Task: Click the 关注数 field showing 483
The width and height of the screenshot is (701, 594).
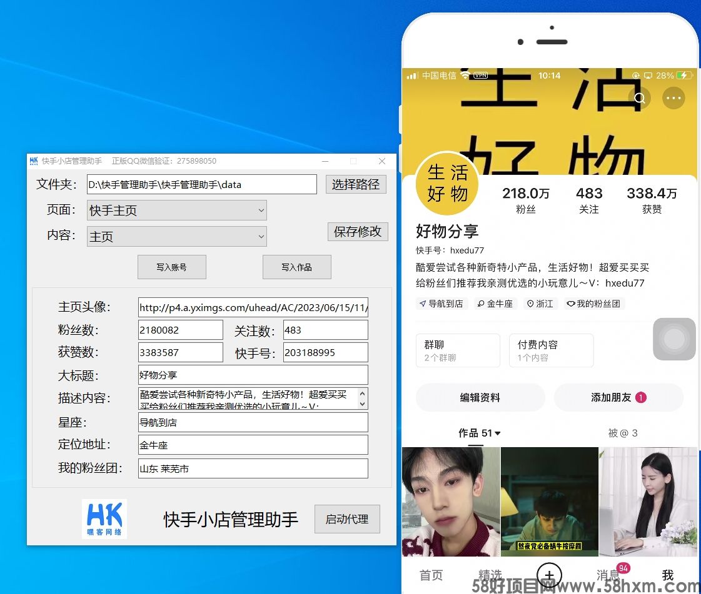Action: click(x=325, y=330)
